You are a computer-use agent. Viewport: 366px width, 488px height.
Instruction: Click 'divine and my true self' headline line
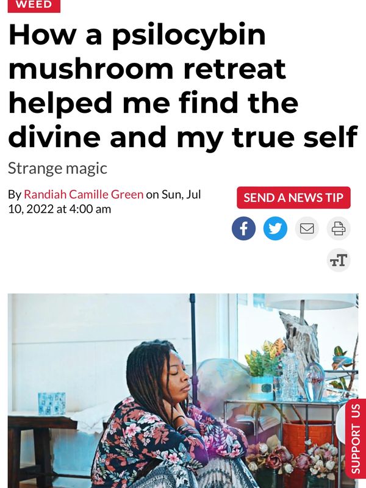(183, 137)
